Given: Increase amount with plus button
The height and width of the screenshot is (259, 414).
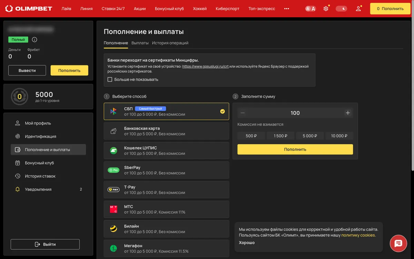Looking at the screenshot, I should click(348, 113).
